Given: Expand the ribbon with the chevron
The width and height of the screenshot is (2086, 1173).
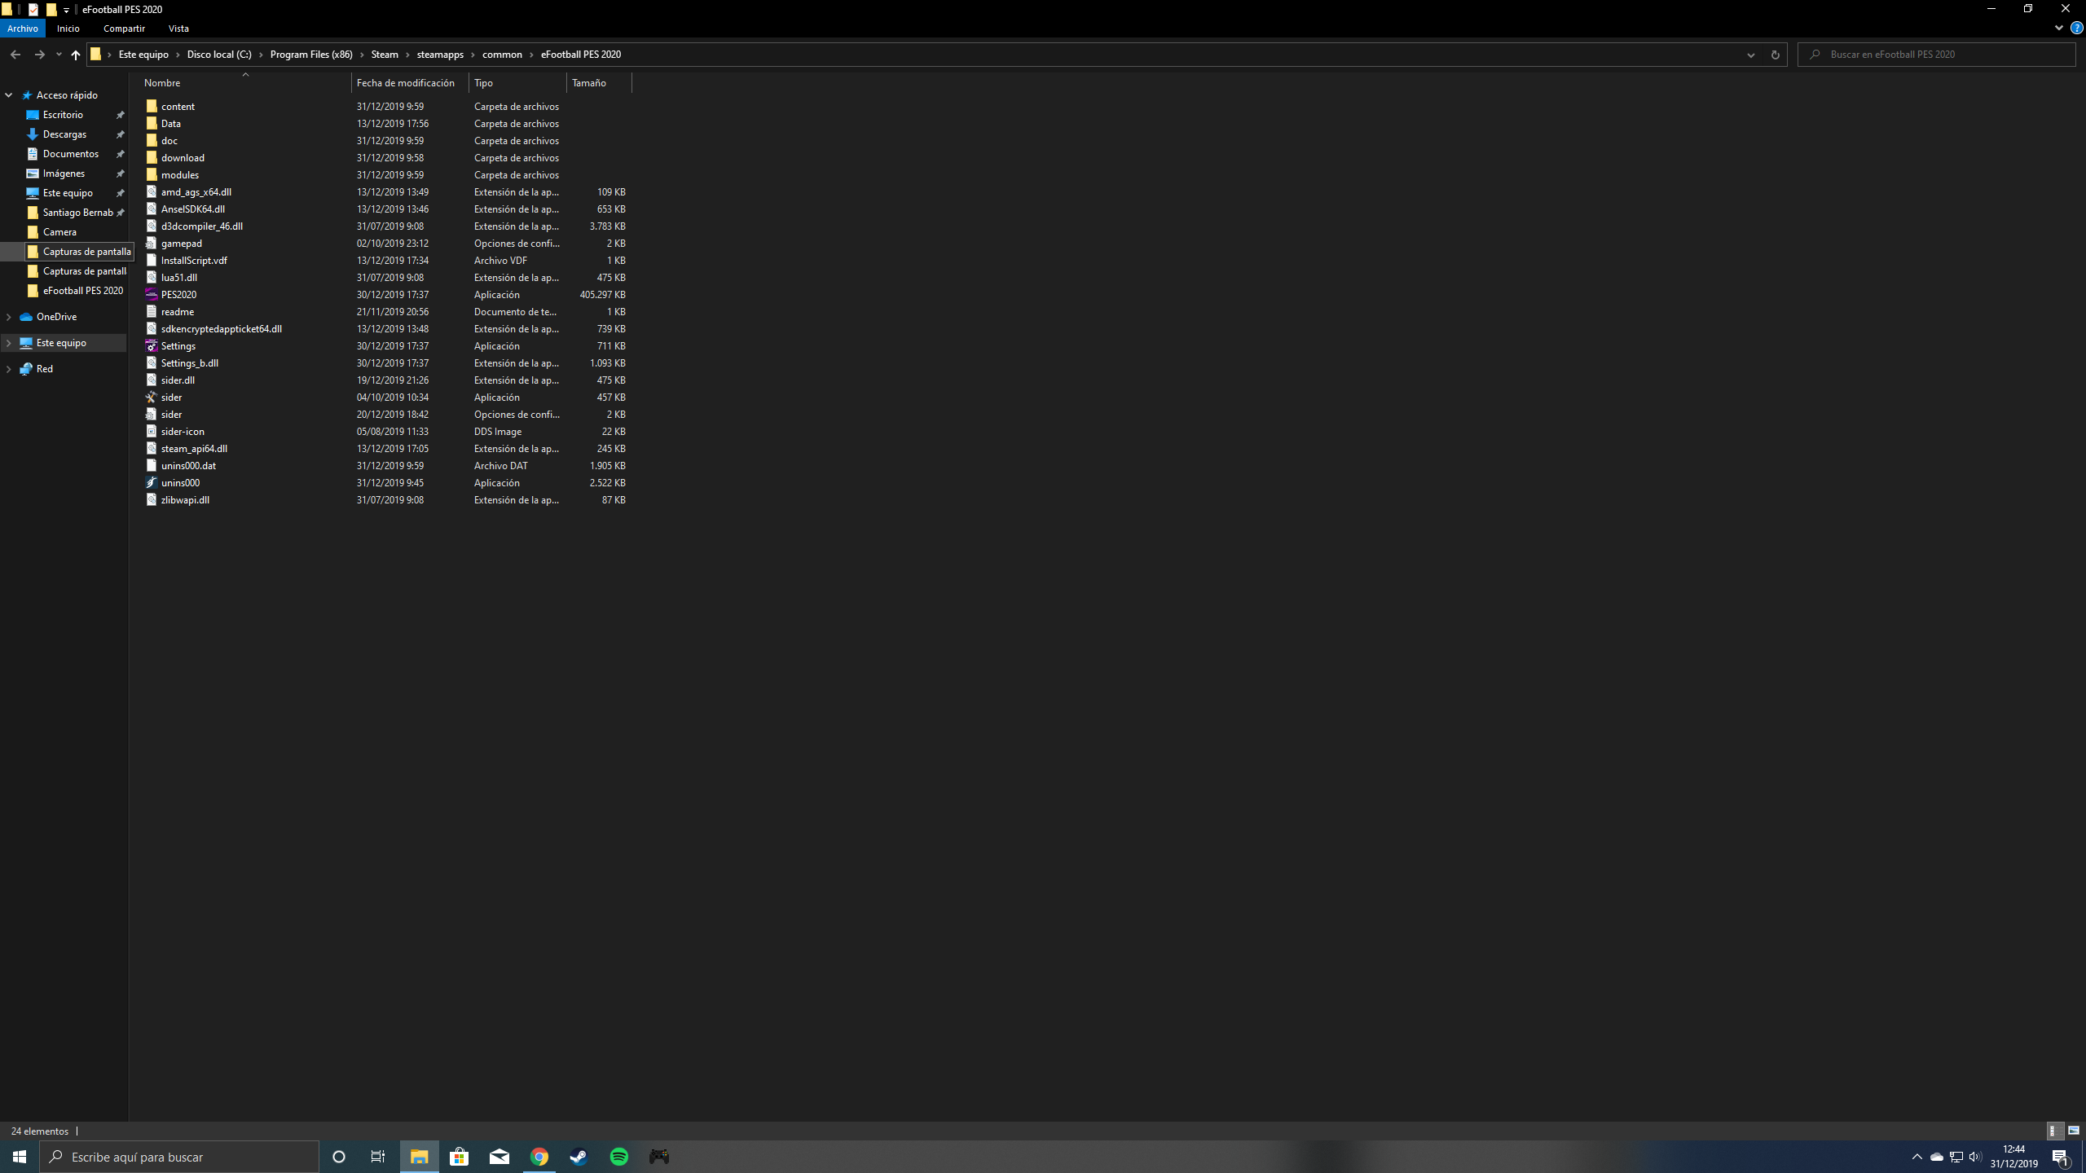Looking at the screenshot, I should pos(2058,28).
